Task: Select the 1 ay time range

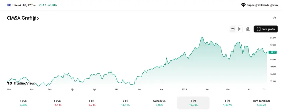Action: (91, 103)
